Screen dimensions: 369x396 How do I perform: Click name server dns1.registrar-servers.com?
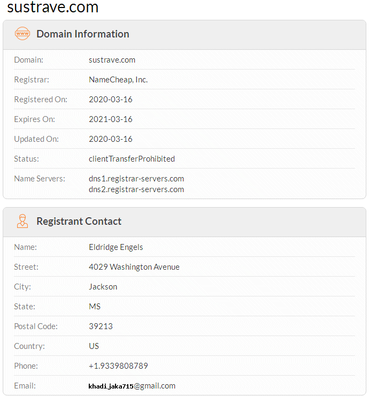pos(136,179)
